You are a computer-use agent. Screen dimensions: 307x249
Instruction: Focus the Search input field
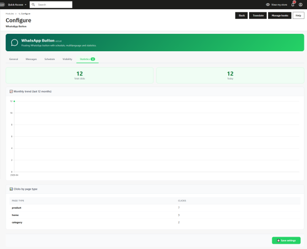click(x=51, y=5)
